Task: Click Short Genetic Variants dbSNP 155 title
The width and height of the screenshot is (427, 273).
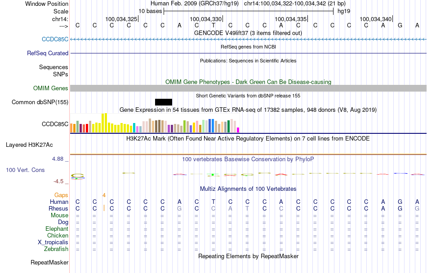Action: [x=248, y=96]
